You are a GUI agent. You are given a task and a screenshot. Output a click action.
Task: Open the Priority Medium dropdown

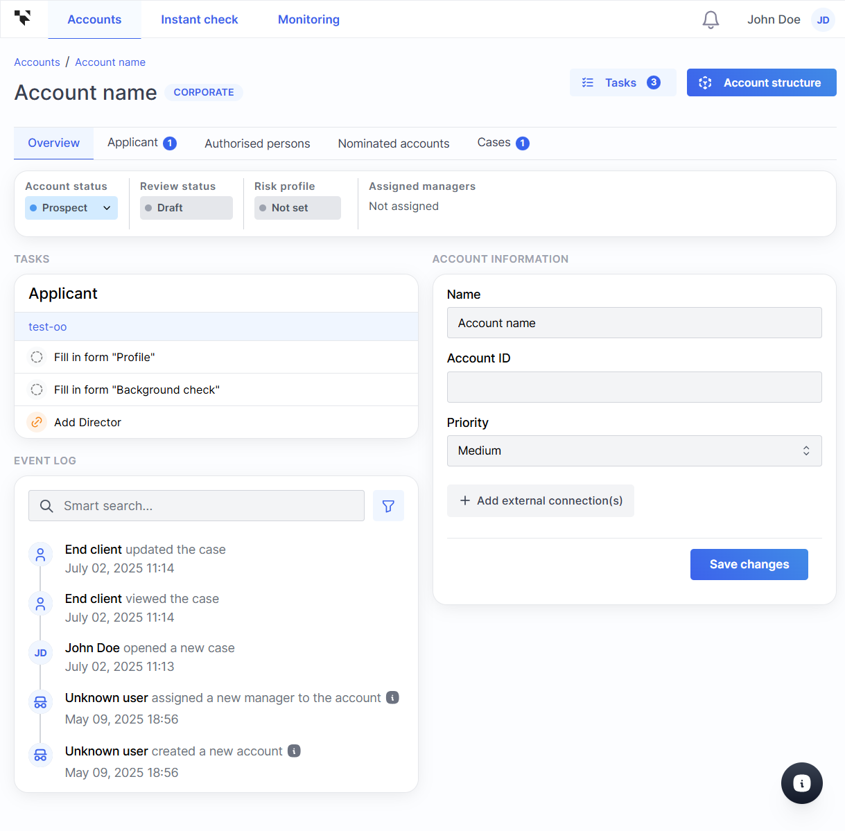pos(634,451)
